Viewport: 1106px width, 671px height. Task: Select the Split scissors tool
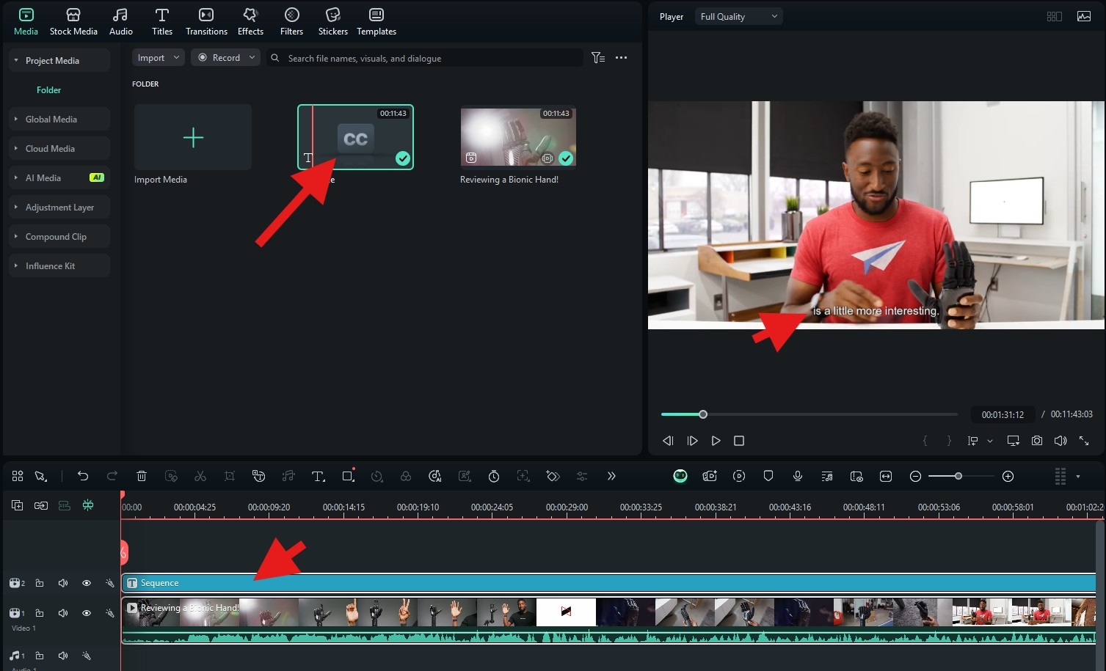tap(200, 476)
